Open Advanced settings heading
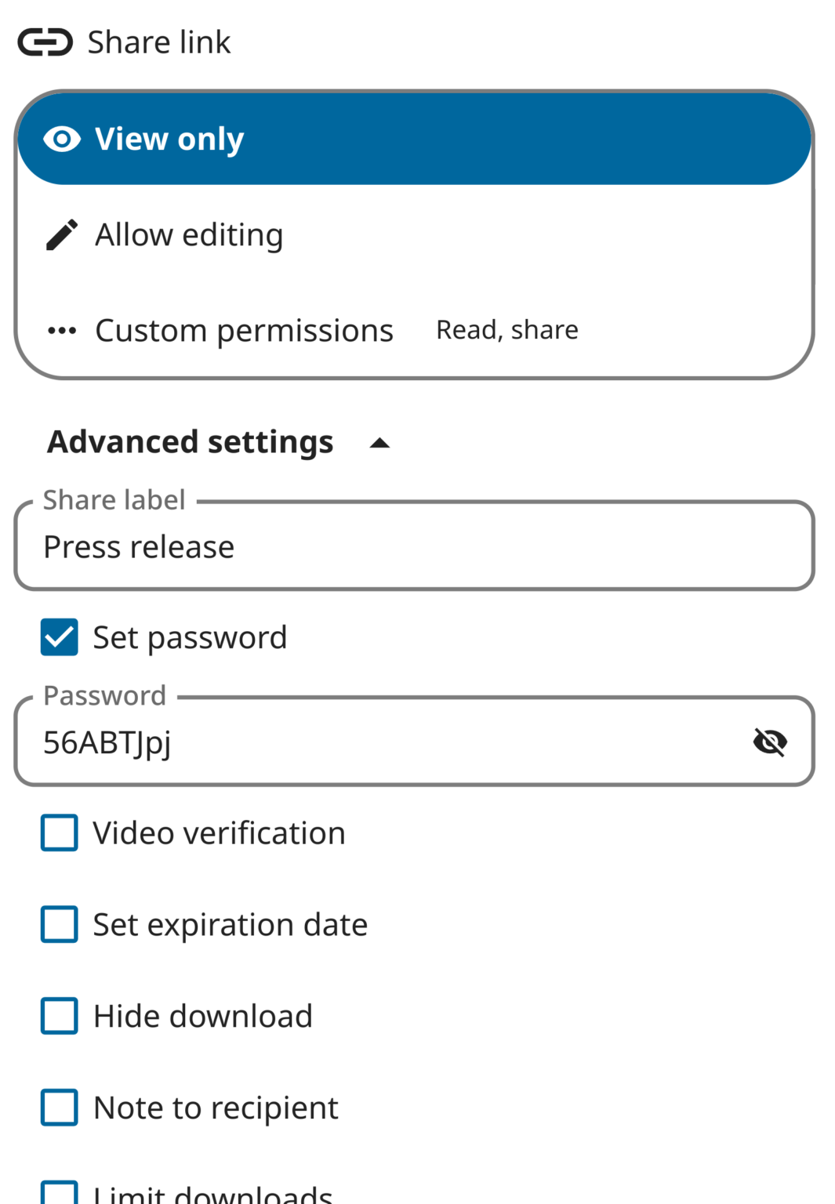 (x=191, y=441)
